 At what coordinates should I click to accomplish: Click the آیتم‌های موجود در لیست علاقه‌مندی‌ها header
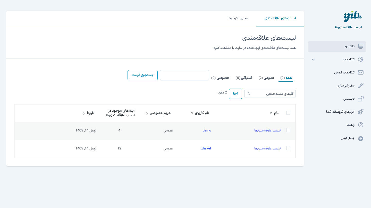[x=120, y=113]
